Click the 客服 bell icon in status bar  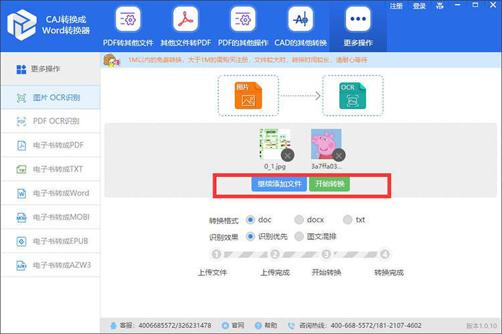[x=113, y=326]
